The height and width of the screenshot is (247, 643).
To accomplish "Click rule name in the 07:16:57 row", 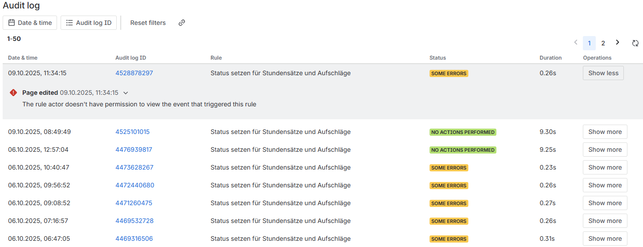I will click(280, 221).
